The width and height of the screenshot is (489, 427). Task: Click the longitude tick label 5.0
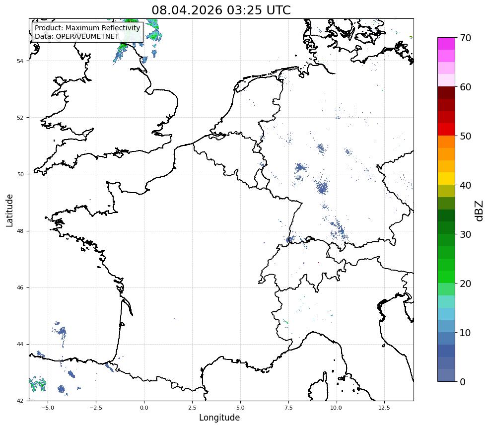[240, 408]
